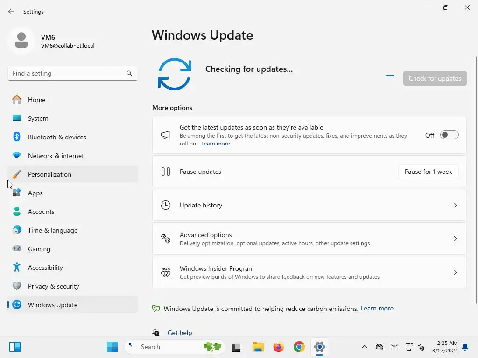Open Home settings page

(73, 100)
